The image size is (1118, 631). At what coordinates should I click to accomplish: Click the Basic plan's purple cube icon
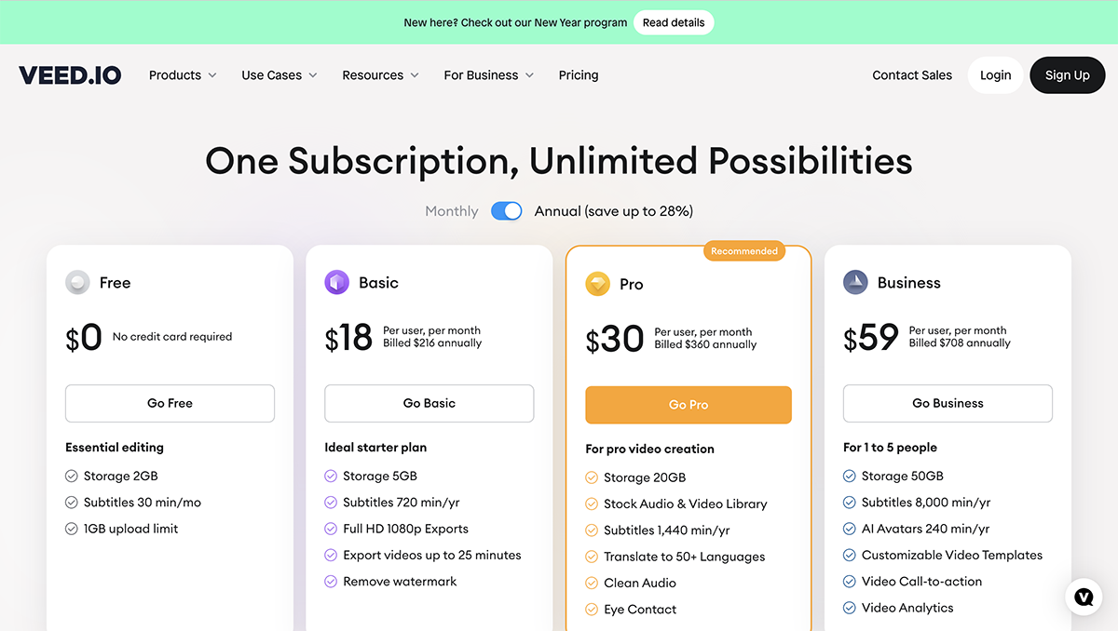tap(336, 282)
